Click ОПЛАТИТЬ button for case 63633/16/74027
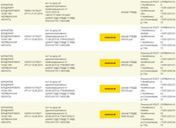 110,63
